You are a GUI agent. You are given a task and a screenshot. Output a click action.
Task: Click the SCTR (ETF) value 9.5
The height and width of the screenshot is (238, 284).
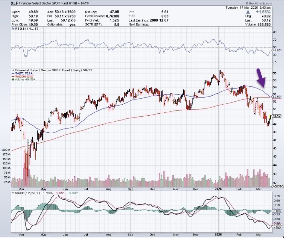coord(117,25)
